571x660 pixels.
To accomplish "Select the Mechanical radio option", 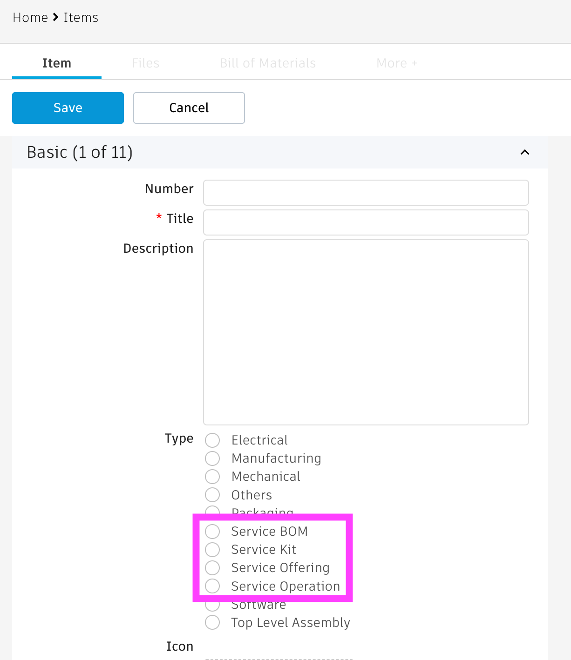I will click(x=212, y=477).
